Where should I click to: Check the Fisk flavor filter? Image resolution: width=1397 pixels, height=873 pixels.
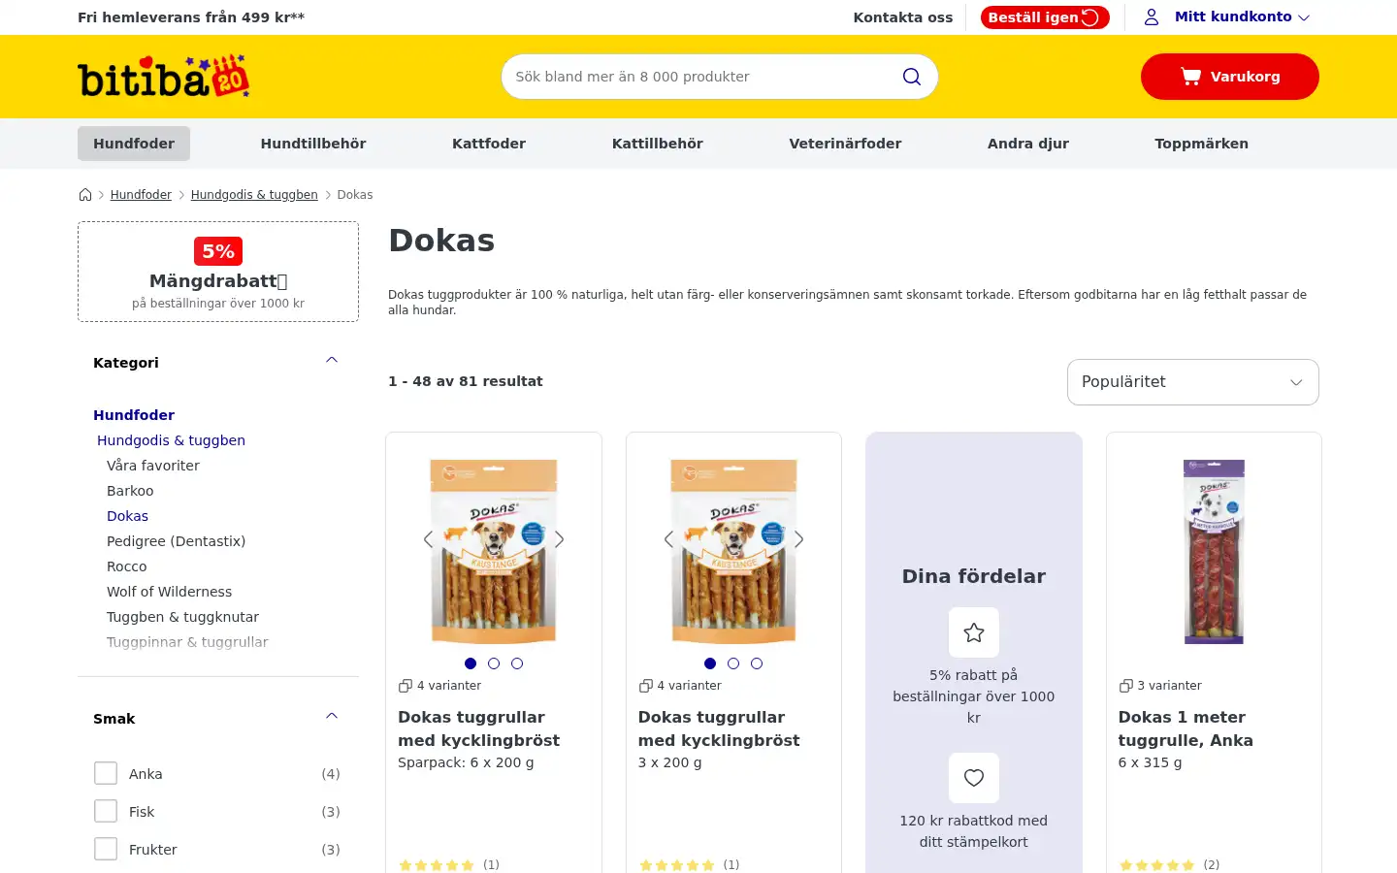click(106, 811)
